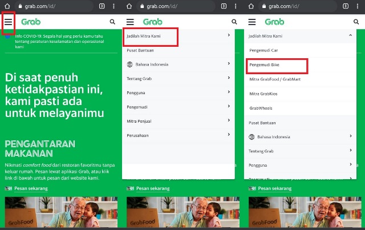365x230 pixels.
Task: Click Pesan sekarang link in left panel
Action: [31, 188]
